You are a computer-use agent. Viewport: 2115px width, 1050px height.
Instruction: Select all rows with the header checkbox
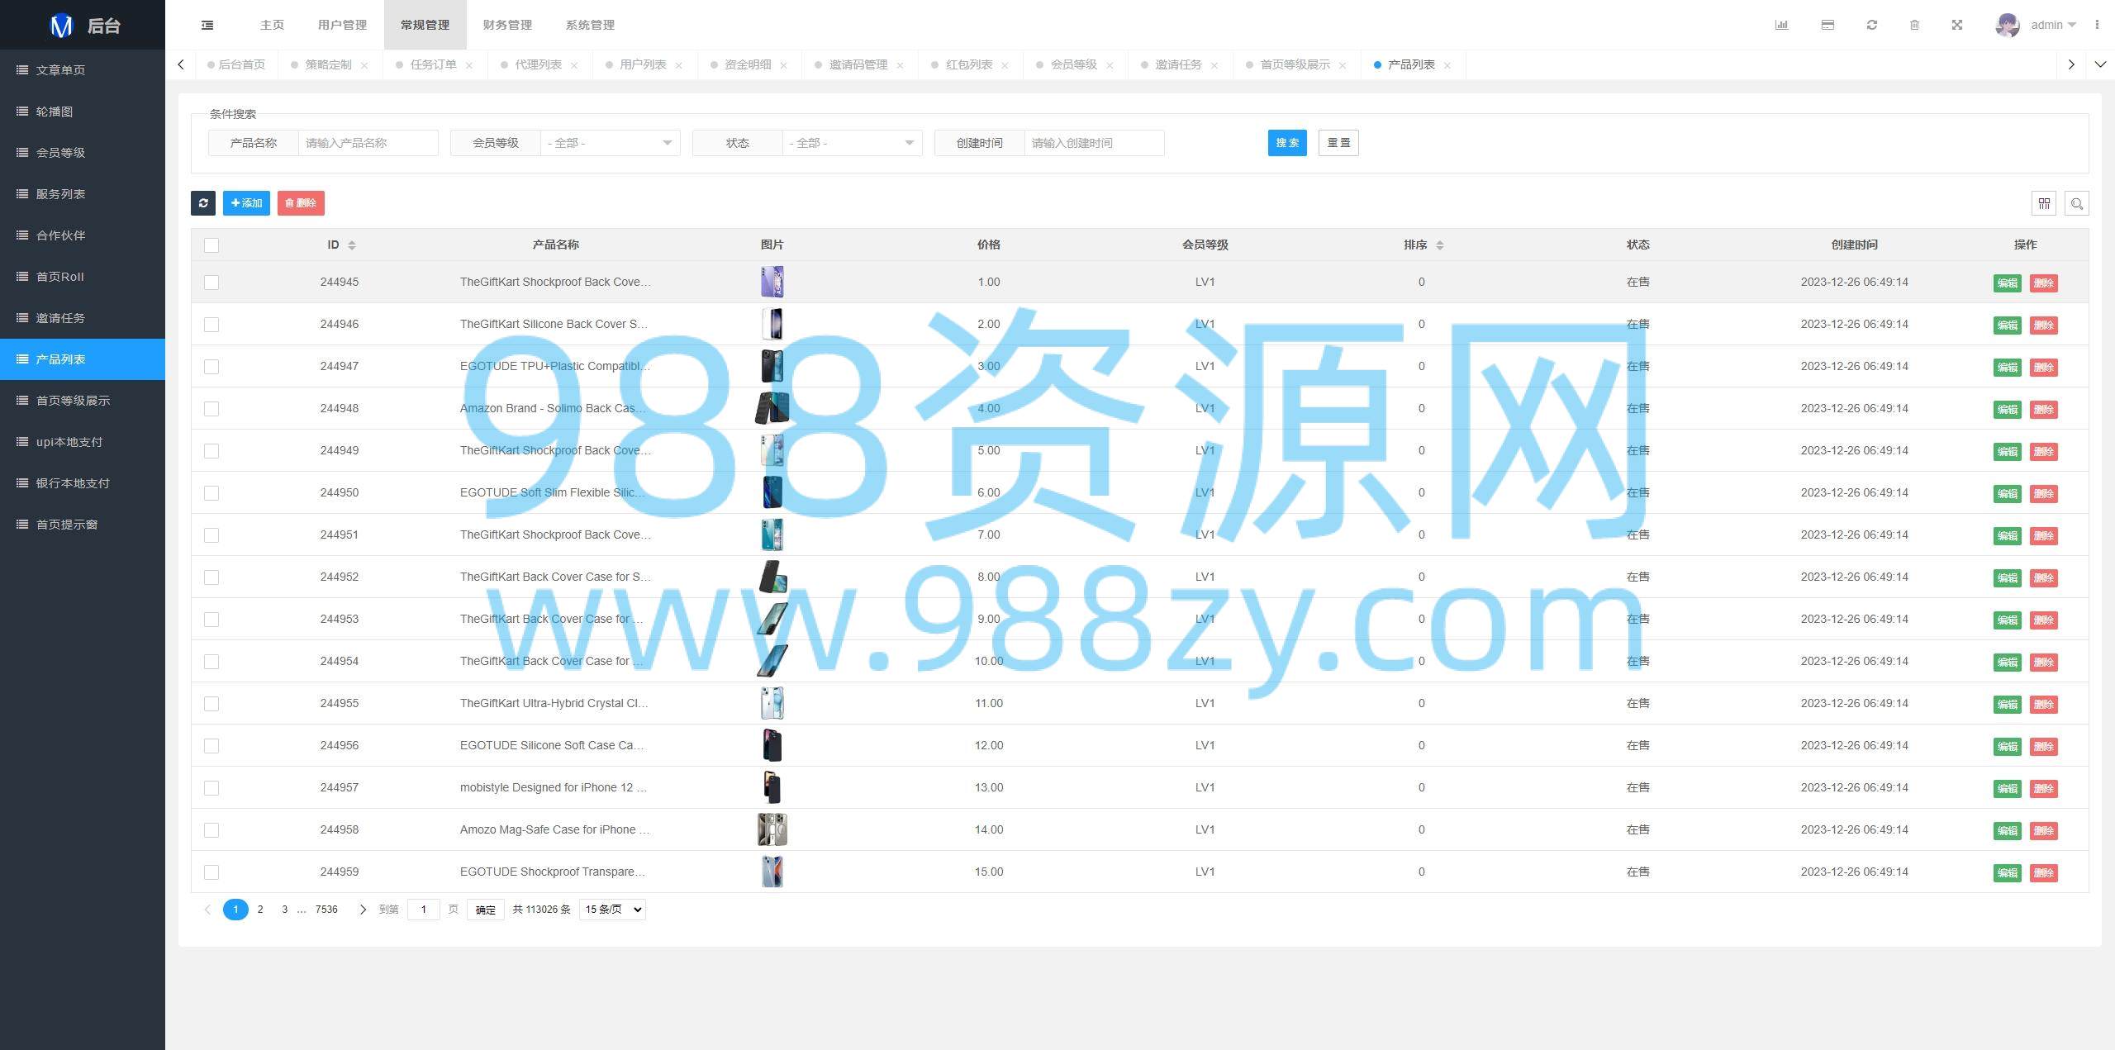tap(211, 245)
